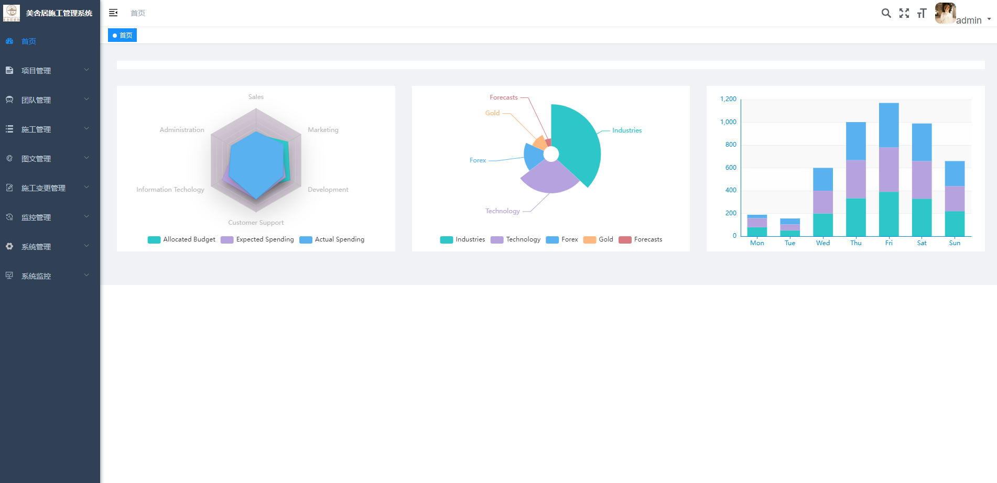Select the blue 首页 tag tab
This screenshot has height=483, width=997.
(122, 35)
